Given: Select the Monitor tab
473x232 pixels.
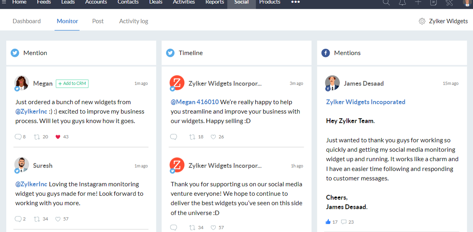Looking at the screenshot, I should (68, 21).
